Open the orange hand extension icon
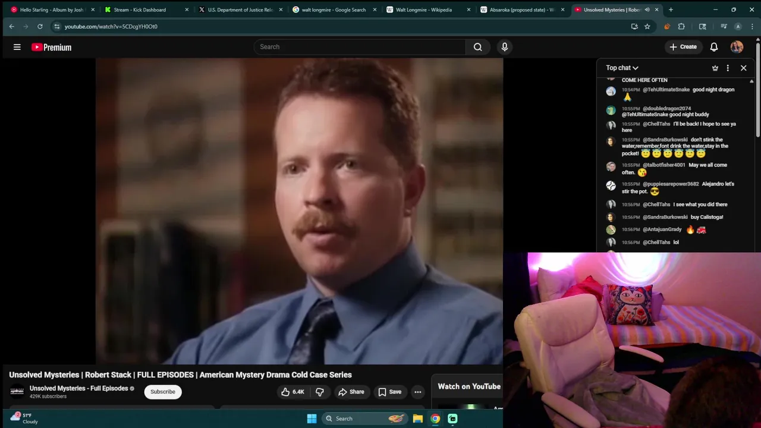Screen dimensions: 761x428 tap(666, 26)
